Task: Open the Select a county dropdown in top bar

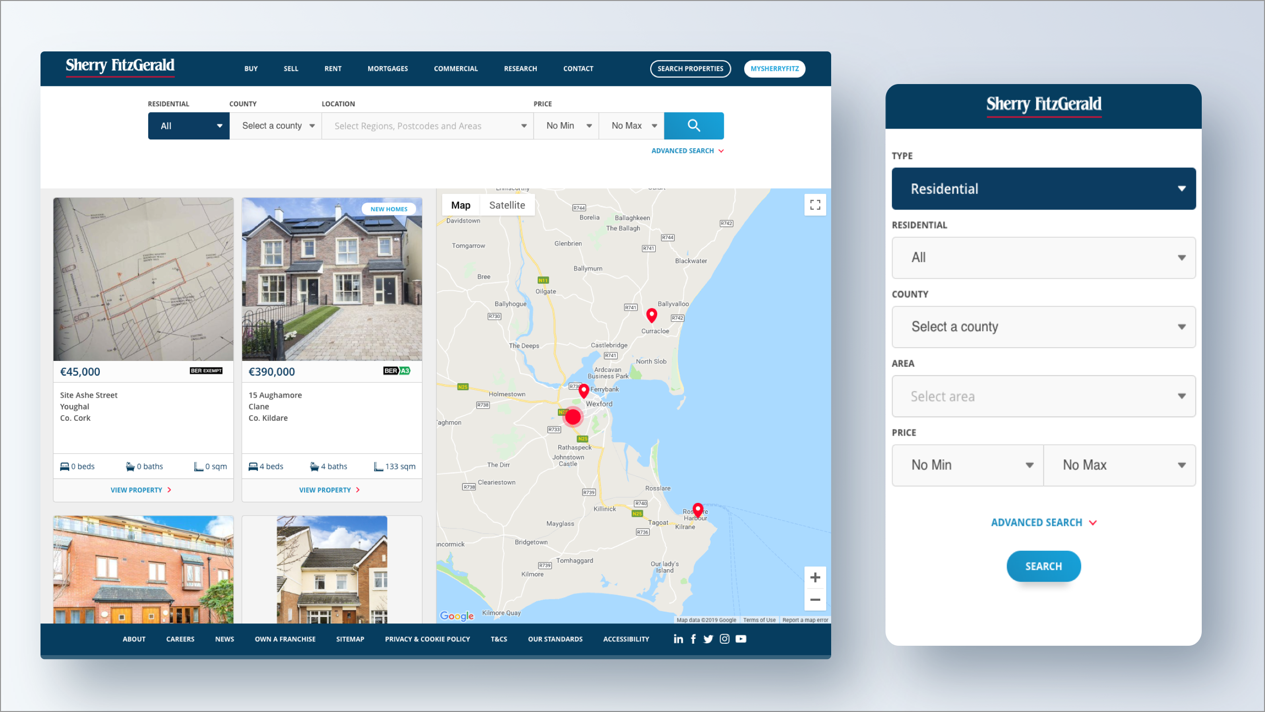Action: click(276, 126)
